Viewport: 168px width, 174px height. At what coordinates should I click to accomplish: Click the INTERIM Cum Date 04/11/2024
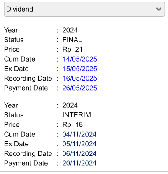[79, 134]
